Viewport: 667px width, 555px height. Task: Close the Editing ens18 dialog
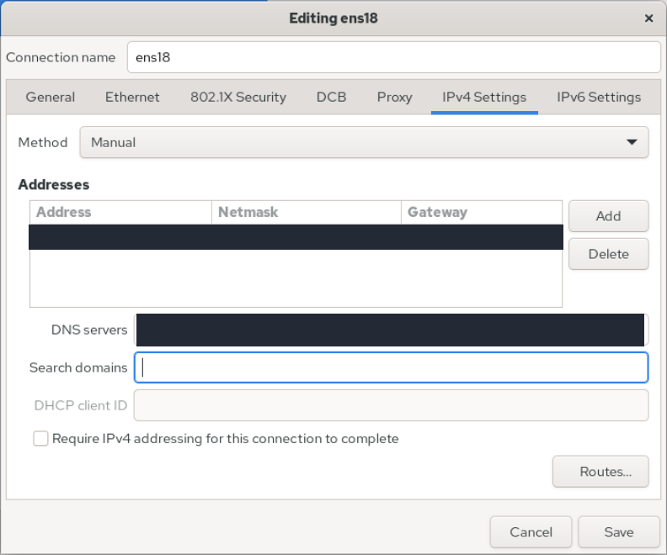(648, 18)
